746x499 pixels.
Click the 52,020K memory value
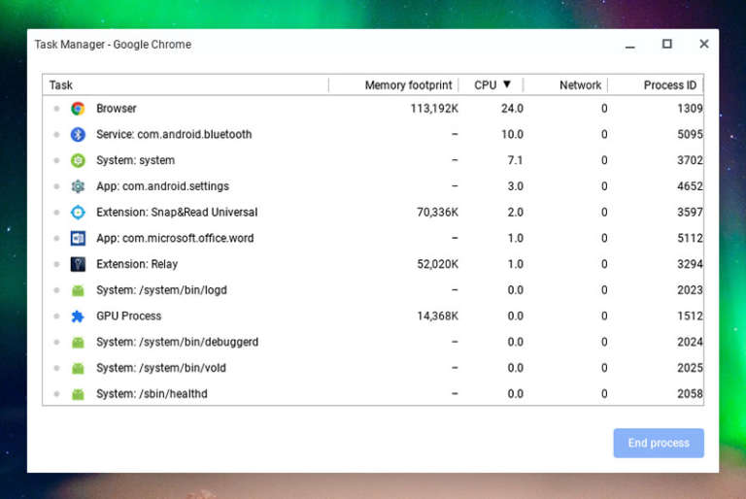click(x=438, y=264)
